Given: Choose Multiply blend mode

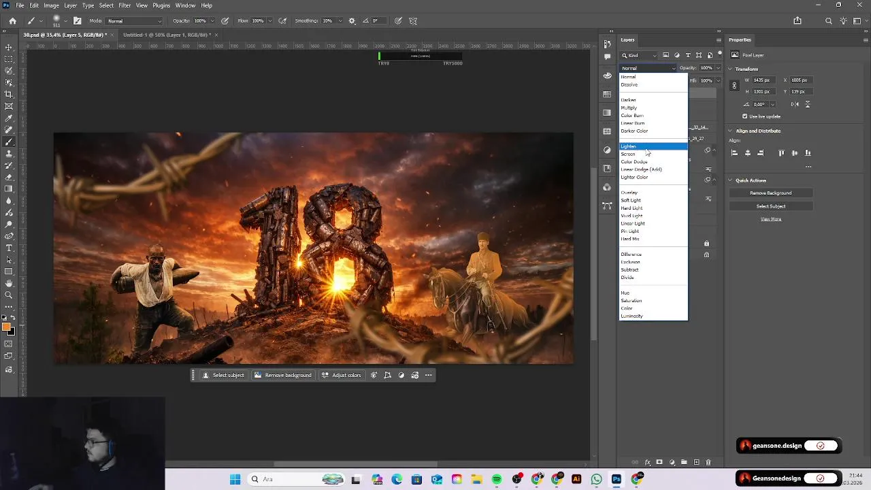Looking at the screenshot, I should pyautogui.click(x=653, y=108).
